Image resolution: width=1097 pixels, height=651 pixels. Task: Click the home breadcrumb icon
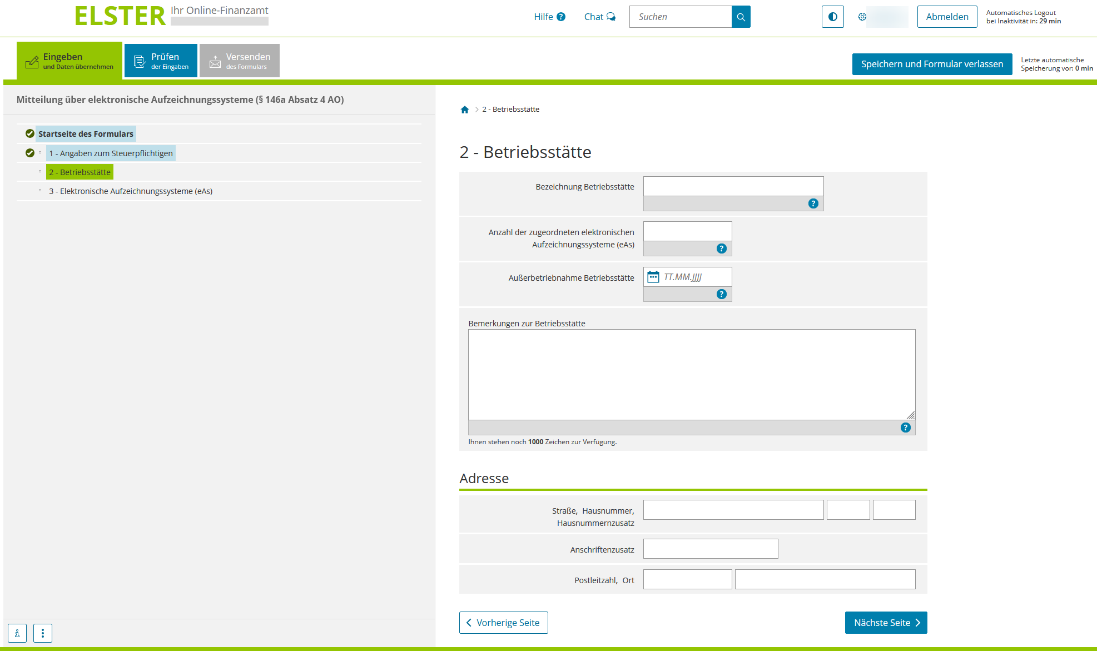pos(465,110)
